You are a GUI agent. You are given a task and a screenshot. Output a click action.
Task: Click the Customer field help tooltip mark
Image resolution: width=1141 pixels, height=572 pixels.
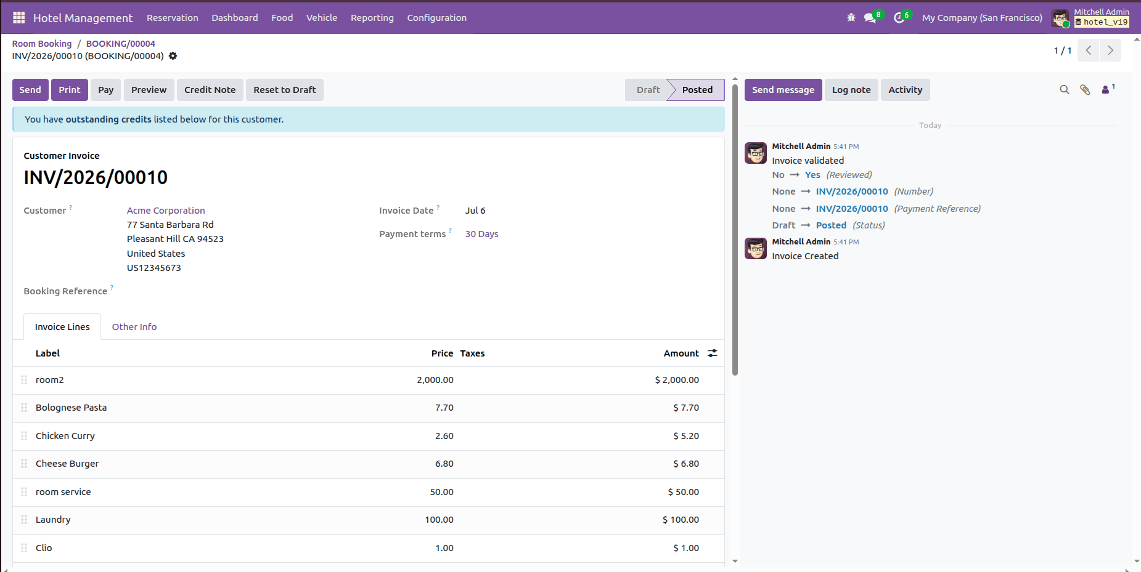[70, 207]
